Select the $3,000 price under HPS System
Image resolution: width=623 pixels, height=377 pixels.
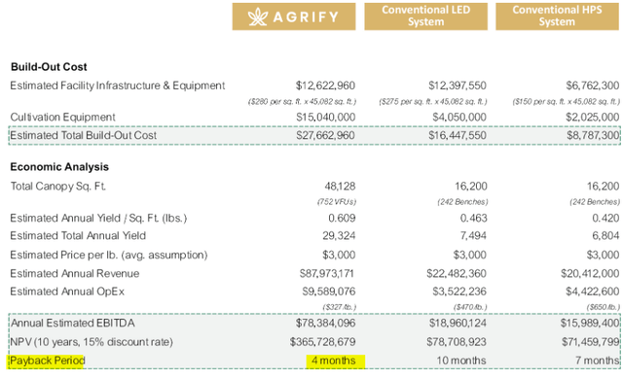603,255
